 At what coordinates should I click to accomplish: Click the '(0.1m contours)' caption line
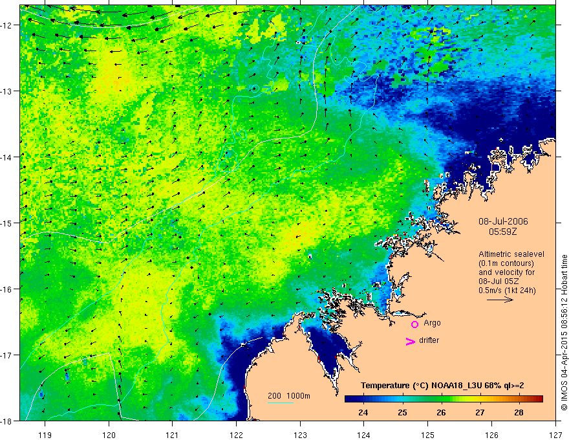click(x=506, y=263)
